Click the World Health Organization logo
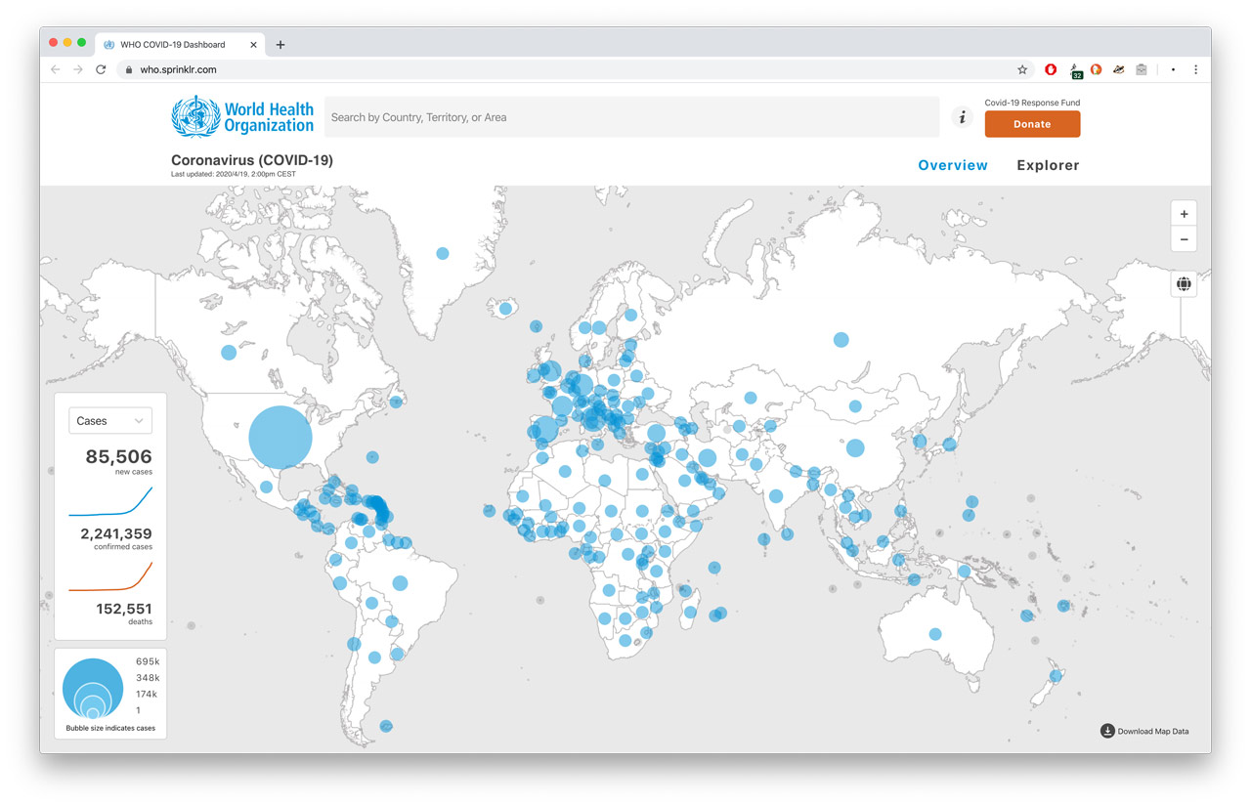Screen dimensions: 1251x806 tap(242, 116)
